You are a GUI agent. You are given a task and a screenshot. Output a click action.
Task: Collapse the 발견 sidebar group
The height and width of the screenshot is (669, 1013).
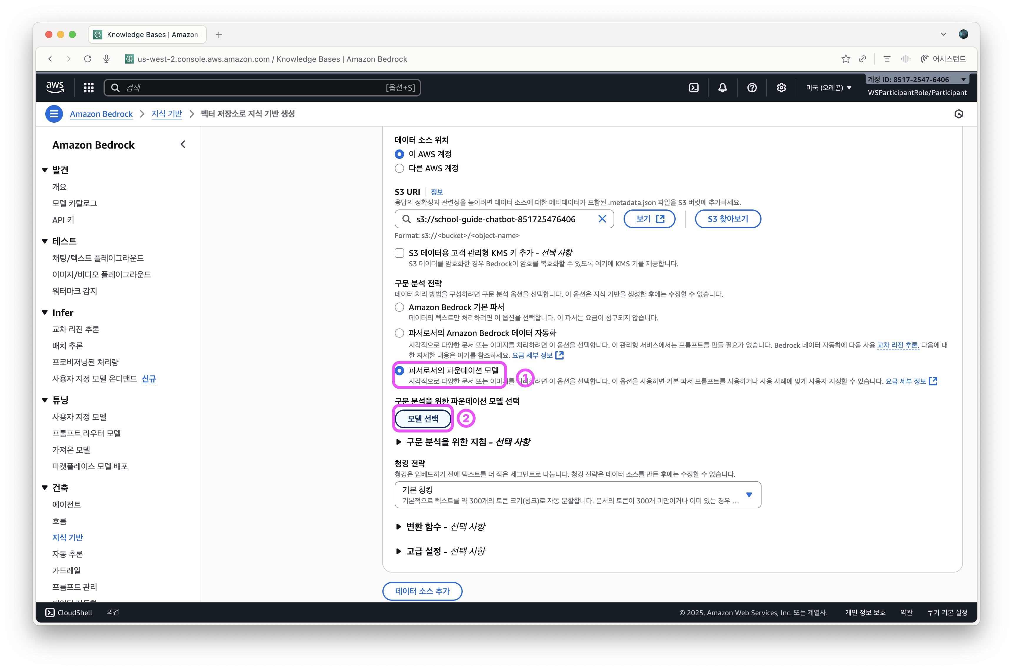[45, 170]
